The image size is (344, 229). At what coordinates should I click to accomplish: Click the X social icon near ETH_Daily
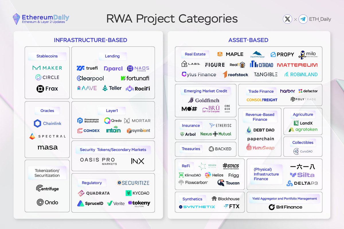pos(288,19)
